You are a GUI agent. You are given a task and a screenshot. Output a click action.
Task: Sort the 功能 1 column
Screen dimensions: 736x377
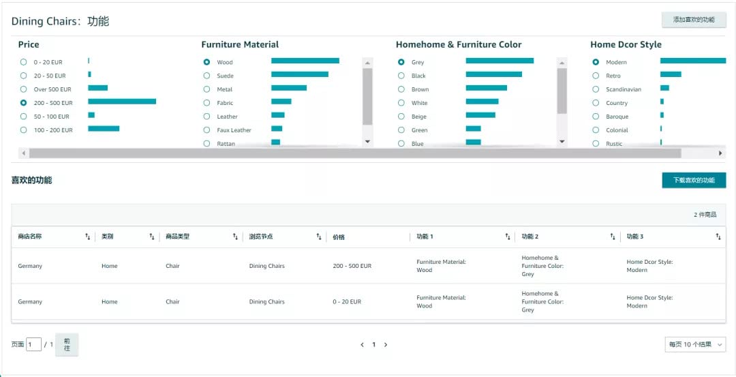[x=507, y=237]
